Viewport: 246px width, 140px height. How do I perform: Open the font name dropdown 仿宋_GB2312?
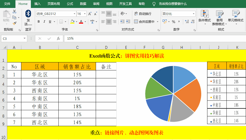pyautogui.click(x=75, y=14)
